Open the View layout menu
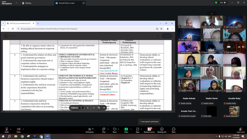This screenshot has width=247, height=139. (223, 3)
